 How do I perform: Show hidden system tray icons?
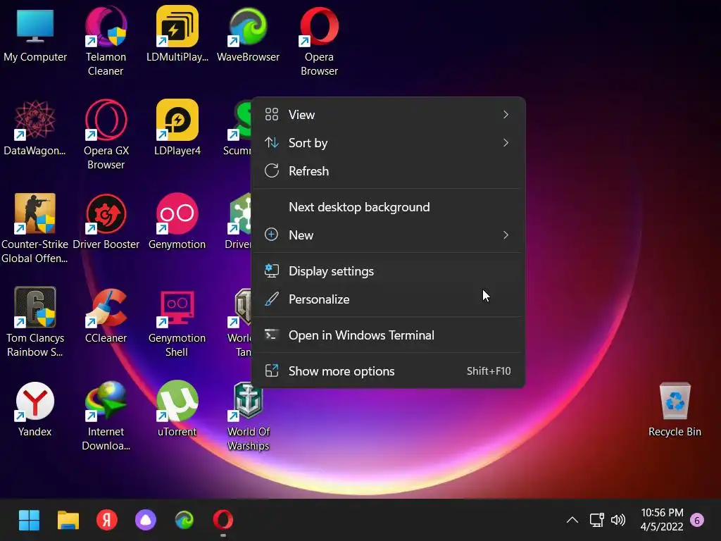click(x=572, y=521)
